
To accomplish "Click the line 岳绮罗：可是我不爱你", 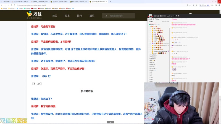I will pos(43,26).
